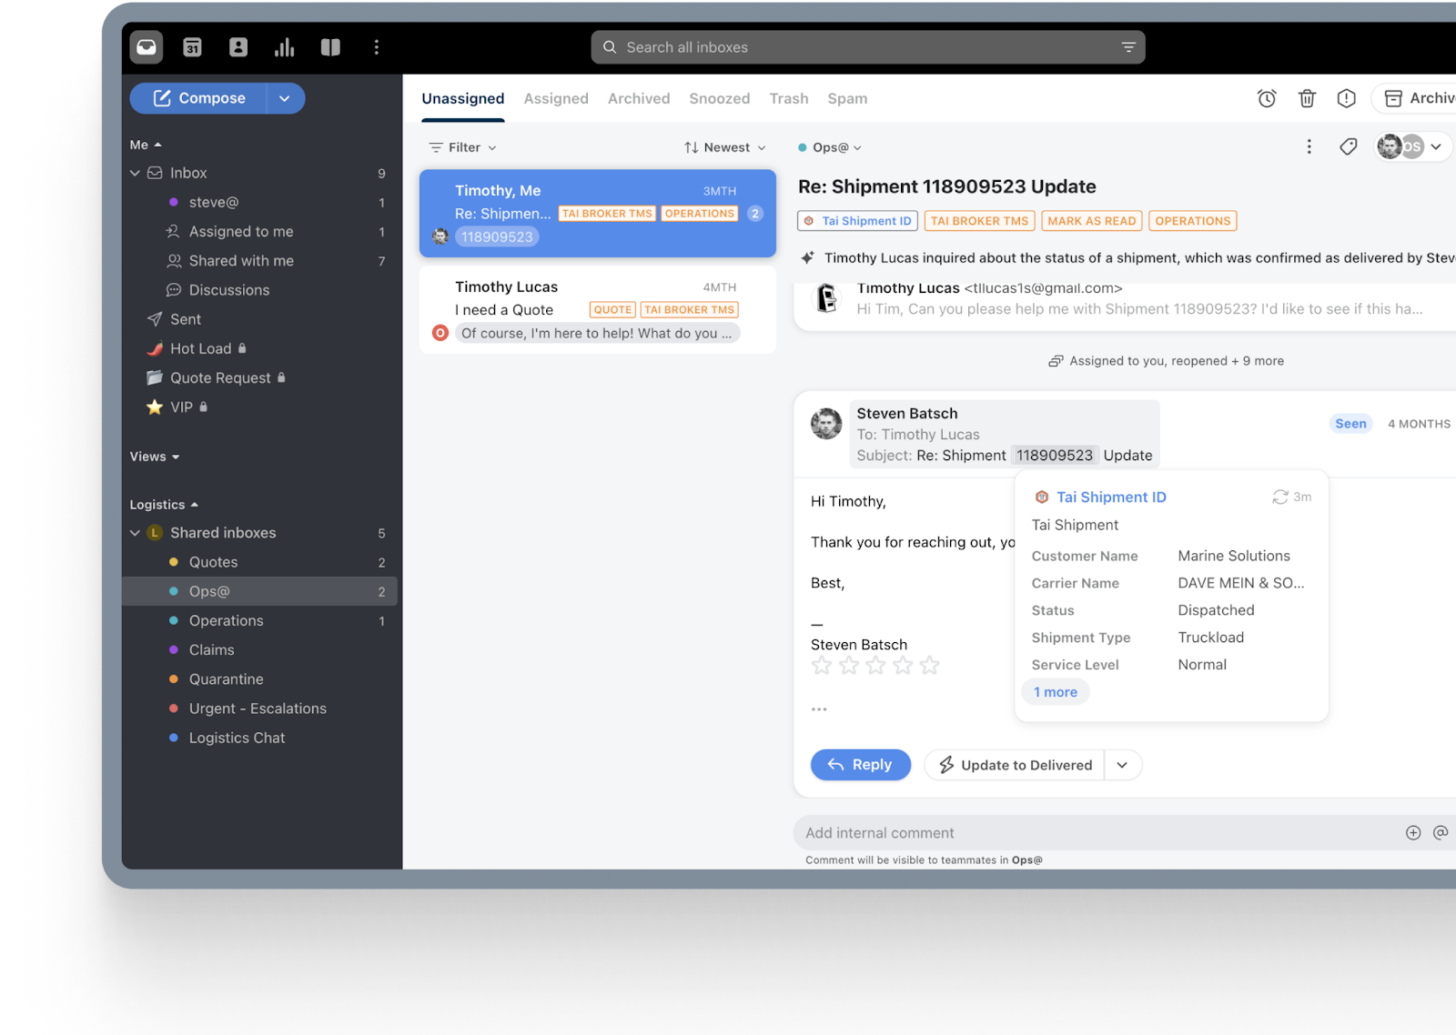Open dropdown next to Update to Delivered
The height and width of the screenshot is (1035, 1456).
(x=1123, y=765)
